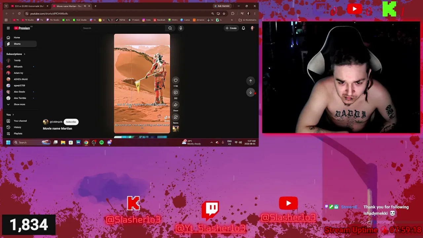The image size is (423, 238).
Task: Expand the You section
Action: click(10, 115)
